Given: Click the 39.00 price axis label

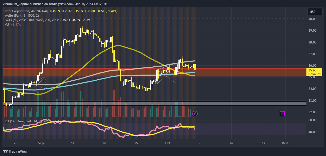Looking at the screenshot, I should click(x=313, y=31).
